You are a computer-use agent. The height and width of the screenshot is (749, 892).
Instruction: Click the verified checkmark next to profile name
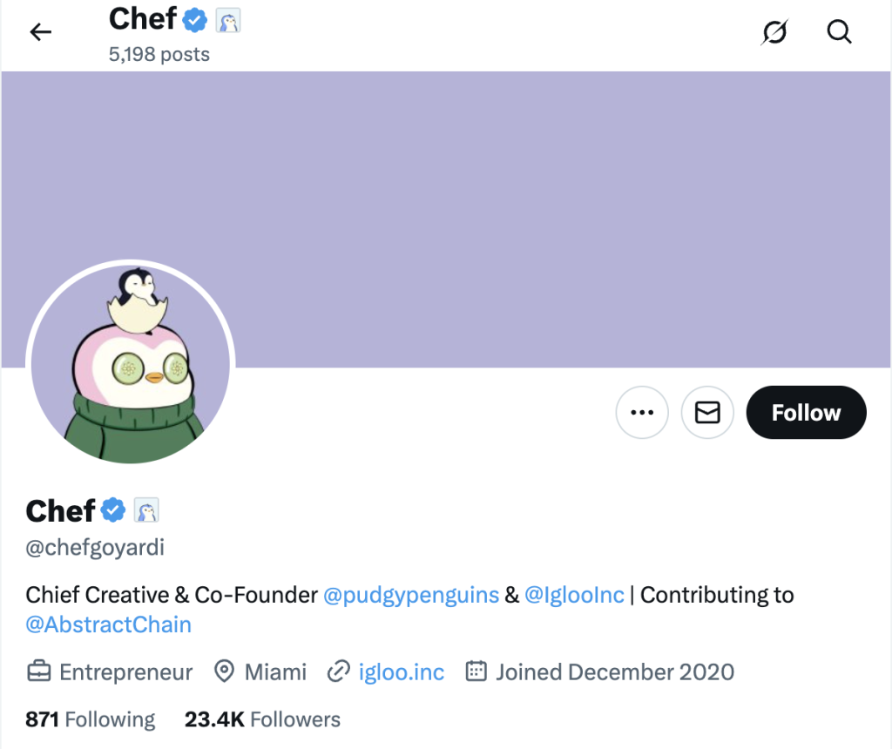[113, 510]
